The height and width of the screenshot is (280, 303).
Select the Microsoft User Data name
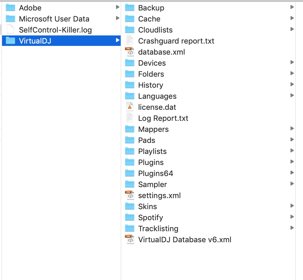[x=54, y=19]
